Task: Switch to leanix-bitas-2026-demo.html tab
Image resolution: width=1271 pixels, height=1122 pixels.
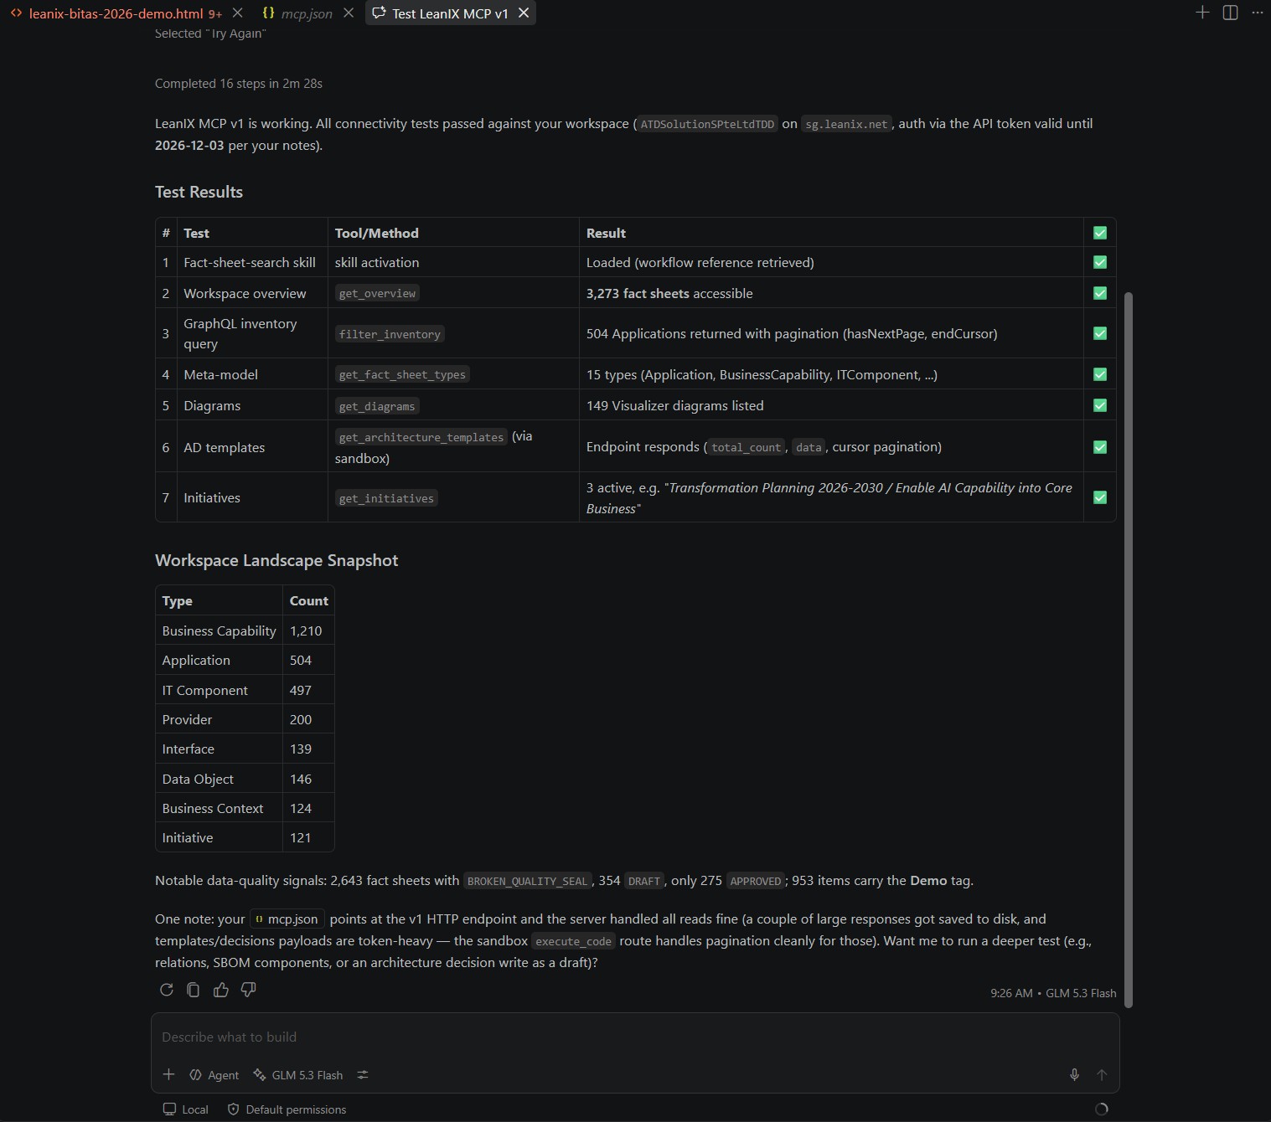Action: (x=116, y=13)
